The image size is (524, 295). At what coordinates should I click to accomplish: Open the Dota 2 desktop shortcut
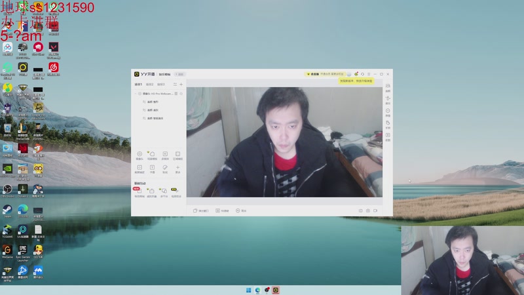[23, 191]
